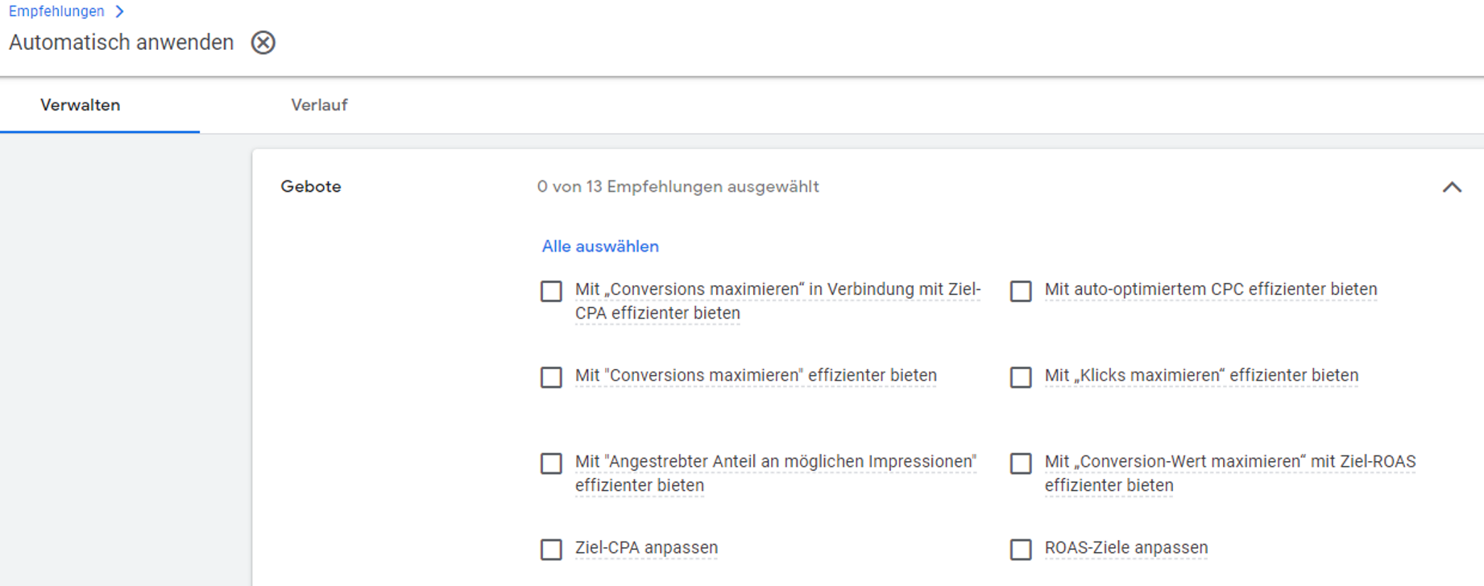Enable Conversion-Wert maximieren mit Ziel-ROAS

click(1019, 463)
